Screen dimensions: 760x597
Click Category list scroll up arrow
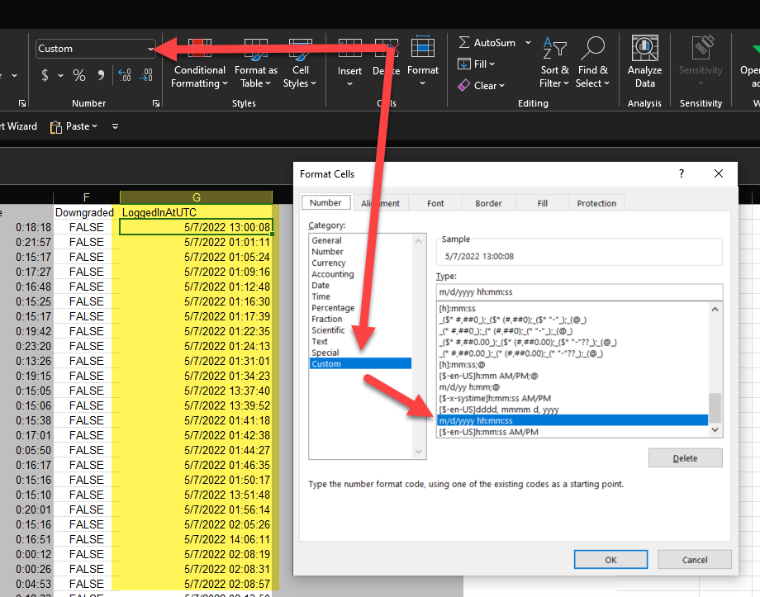[x=418, y=241]
